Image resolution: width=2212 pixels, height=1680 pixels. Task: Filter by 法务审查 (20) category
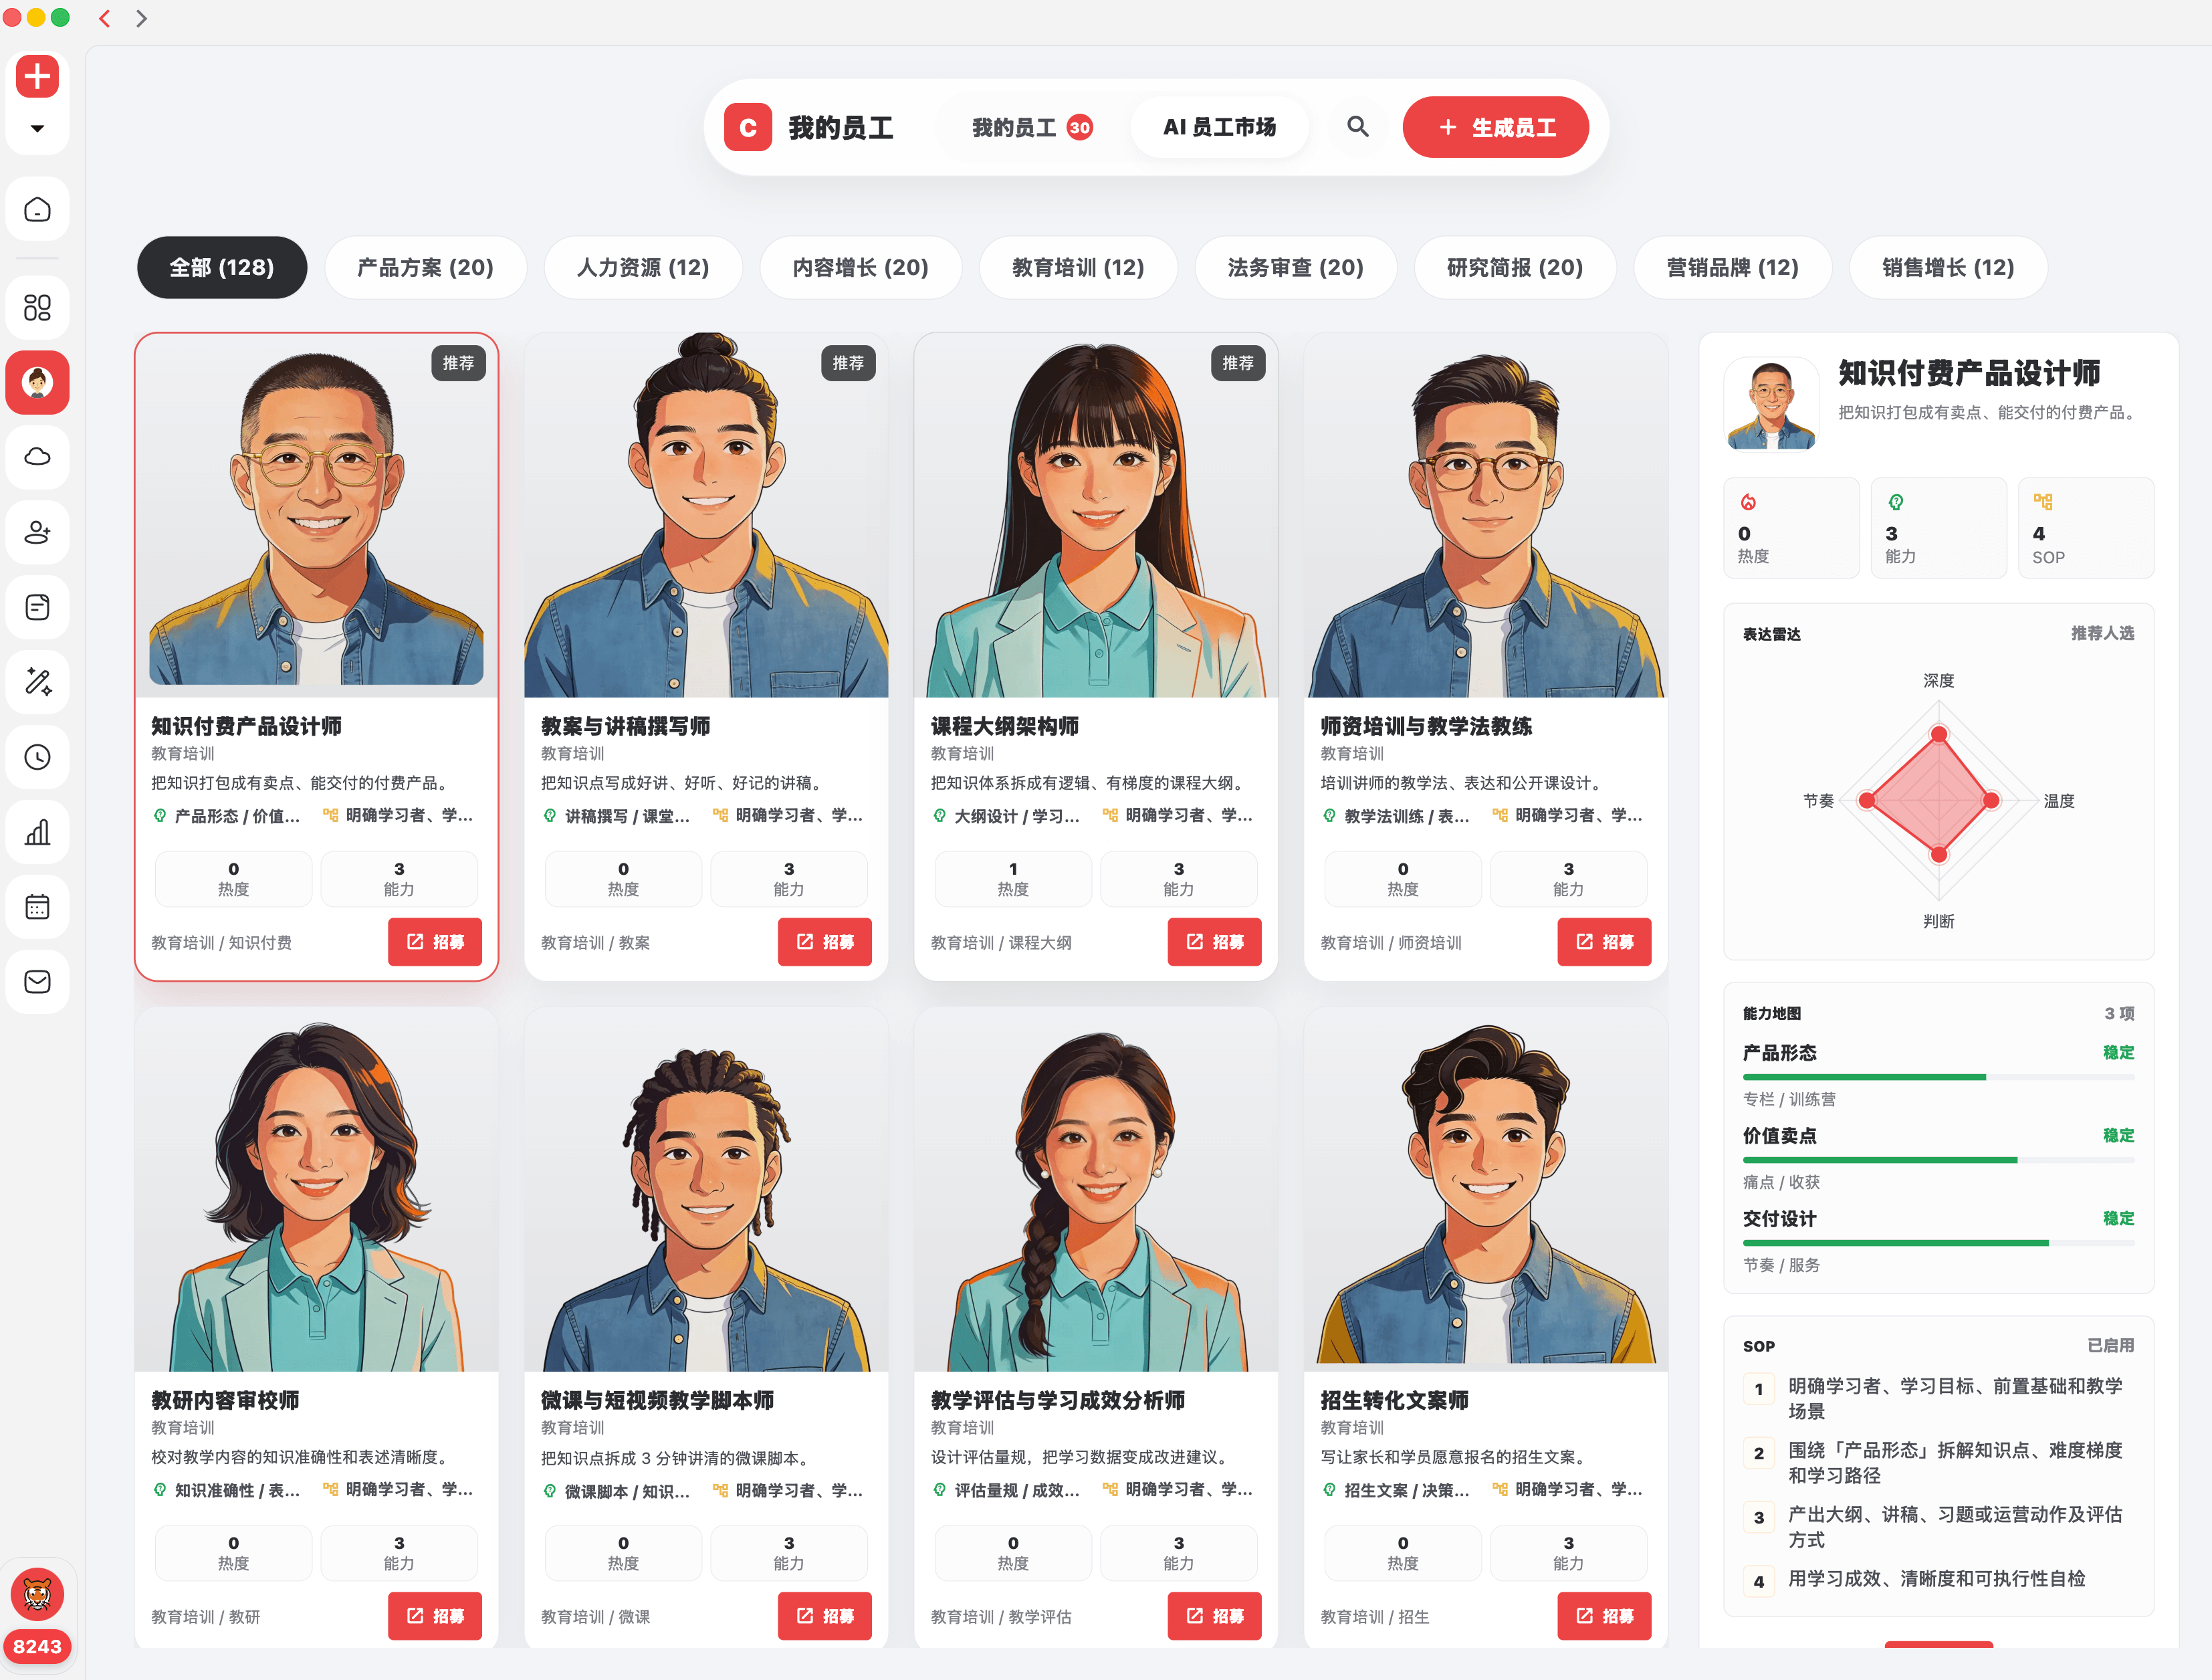pyautogui.click(x=1295, y=267)
